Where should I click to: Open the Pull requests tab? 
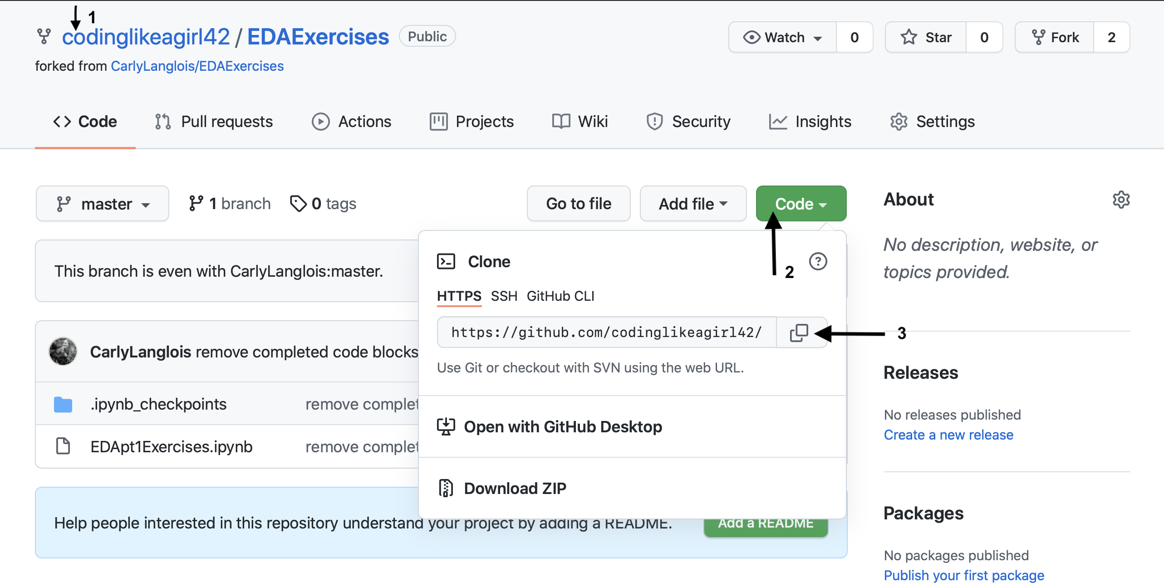click(x=214, y=122)
